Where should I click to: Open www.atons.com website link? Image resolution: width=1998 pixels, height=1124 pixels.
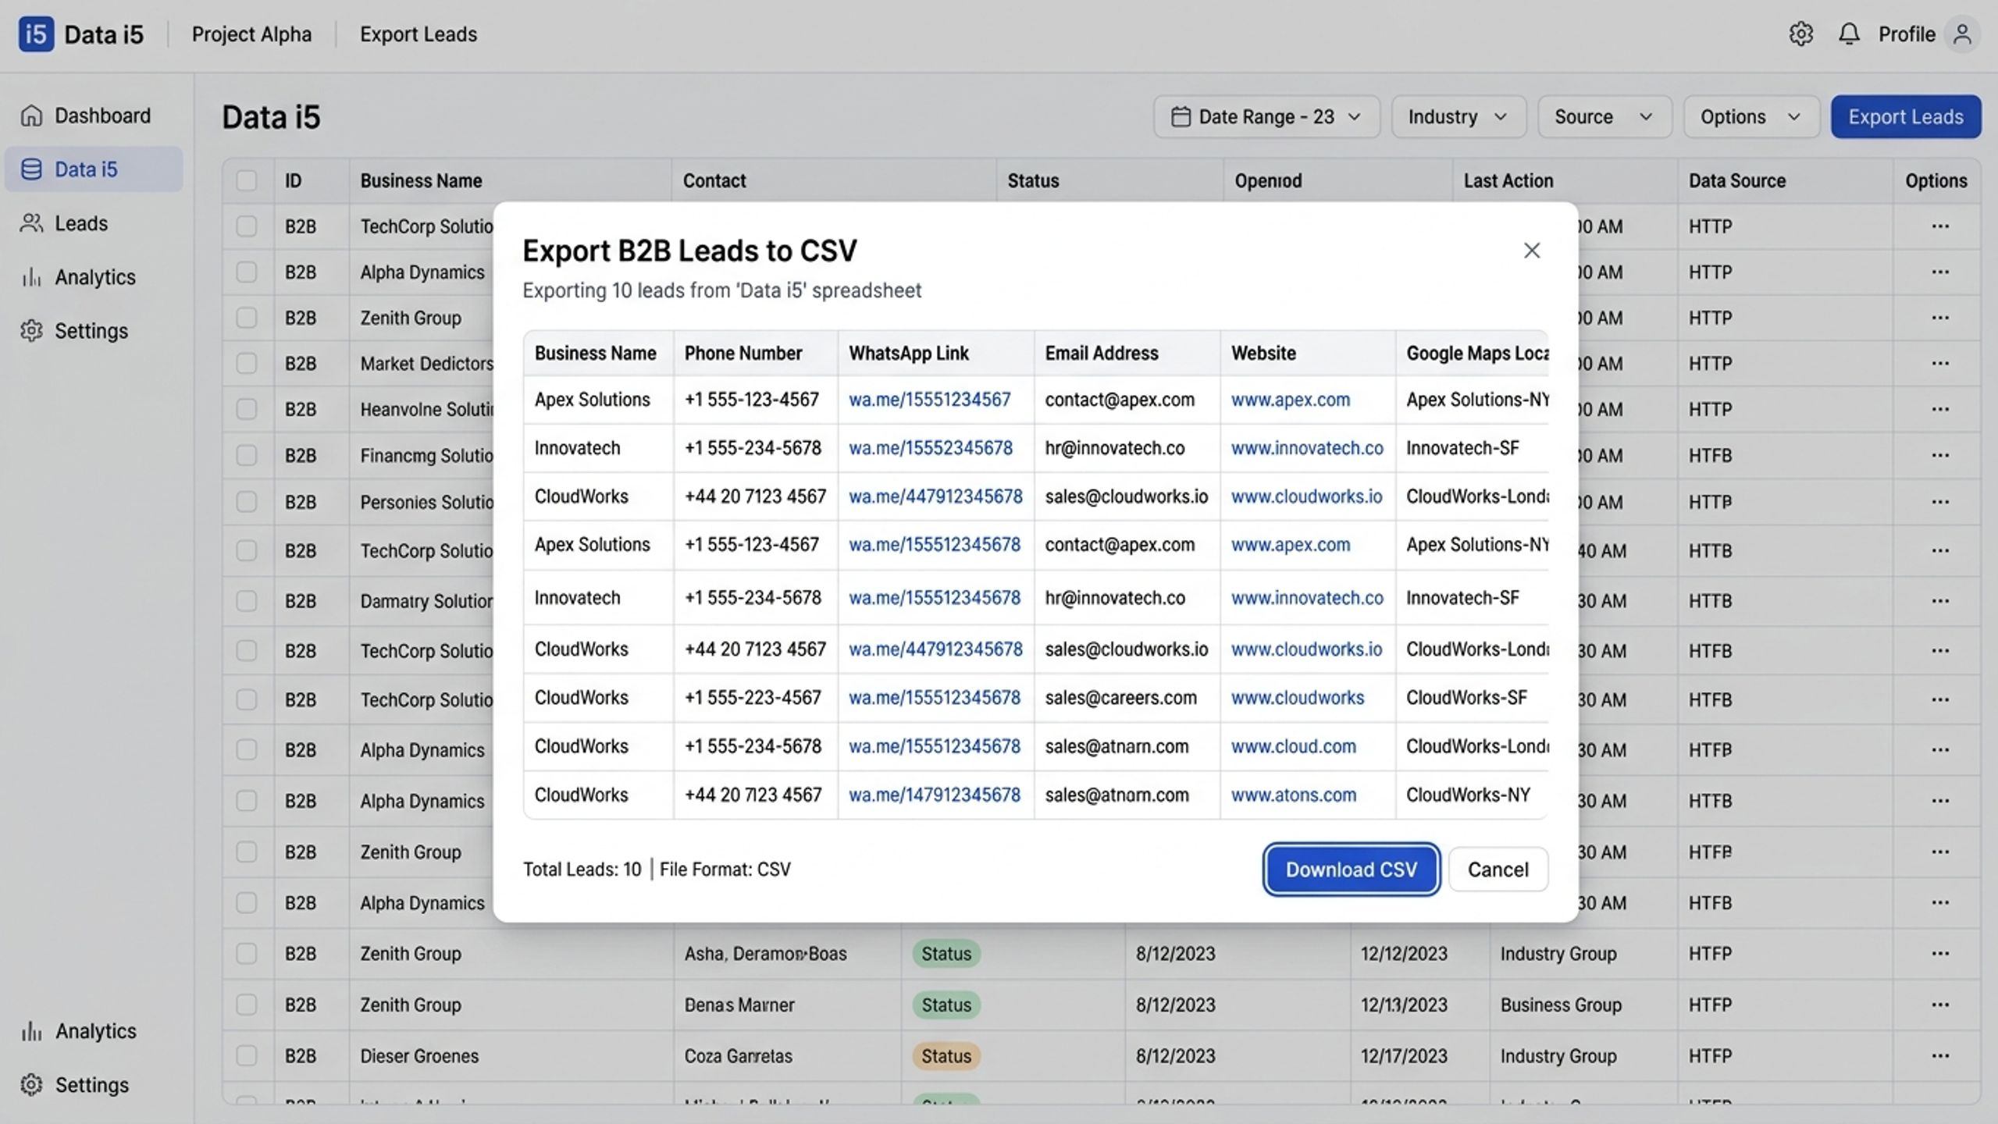click(1293, 795)
